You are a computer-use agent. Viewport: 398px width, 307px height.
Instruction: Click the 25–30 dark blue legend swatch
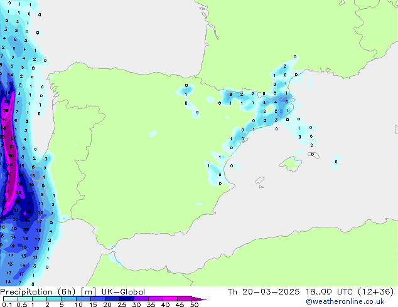127,299
